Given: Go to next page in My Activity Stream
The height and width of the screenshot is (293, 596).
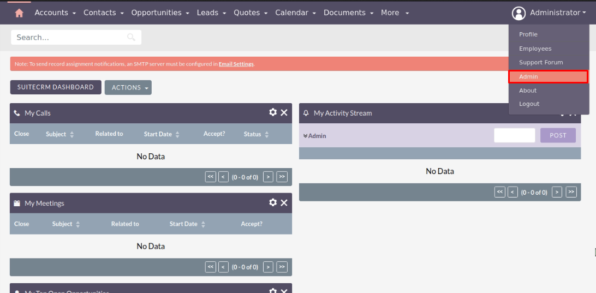Looking at the screenshot, I should coord(557,192).
